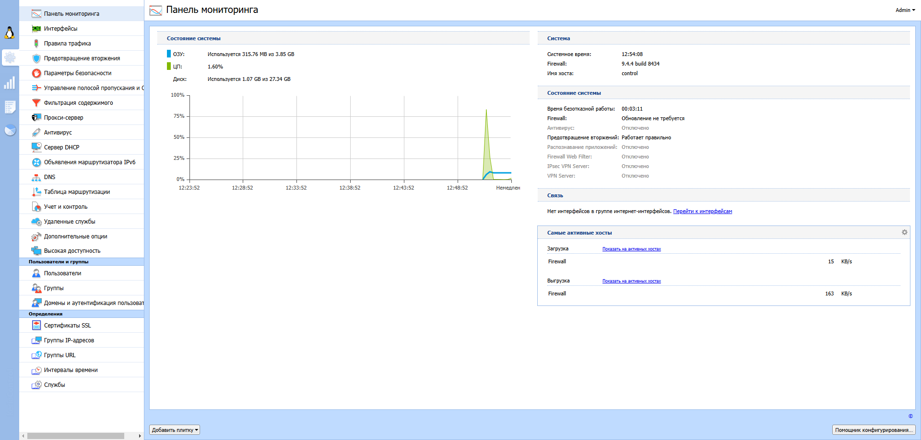The height and width of the screenshot is (440, 921).
Task: Click the Linux penguin icon in left strip
Action: pos(10,33)
